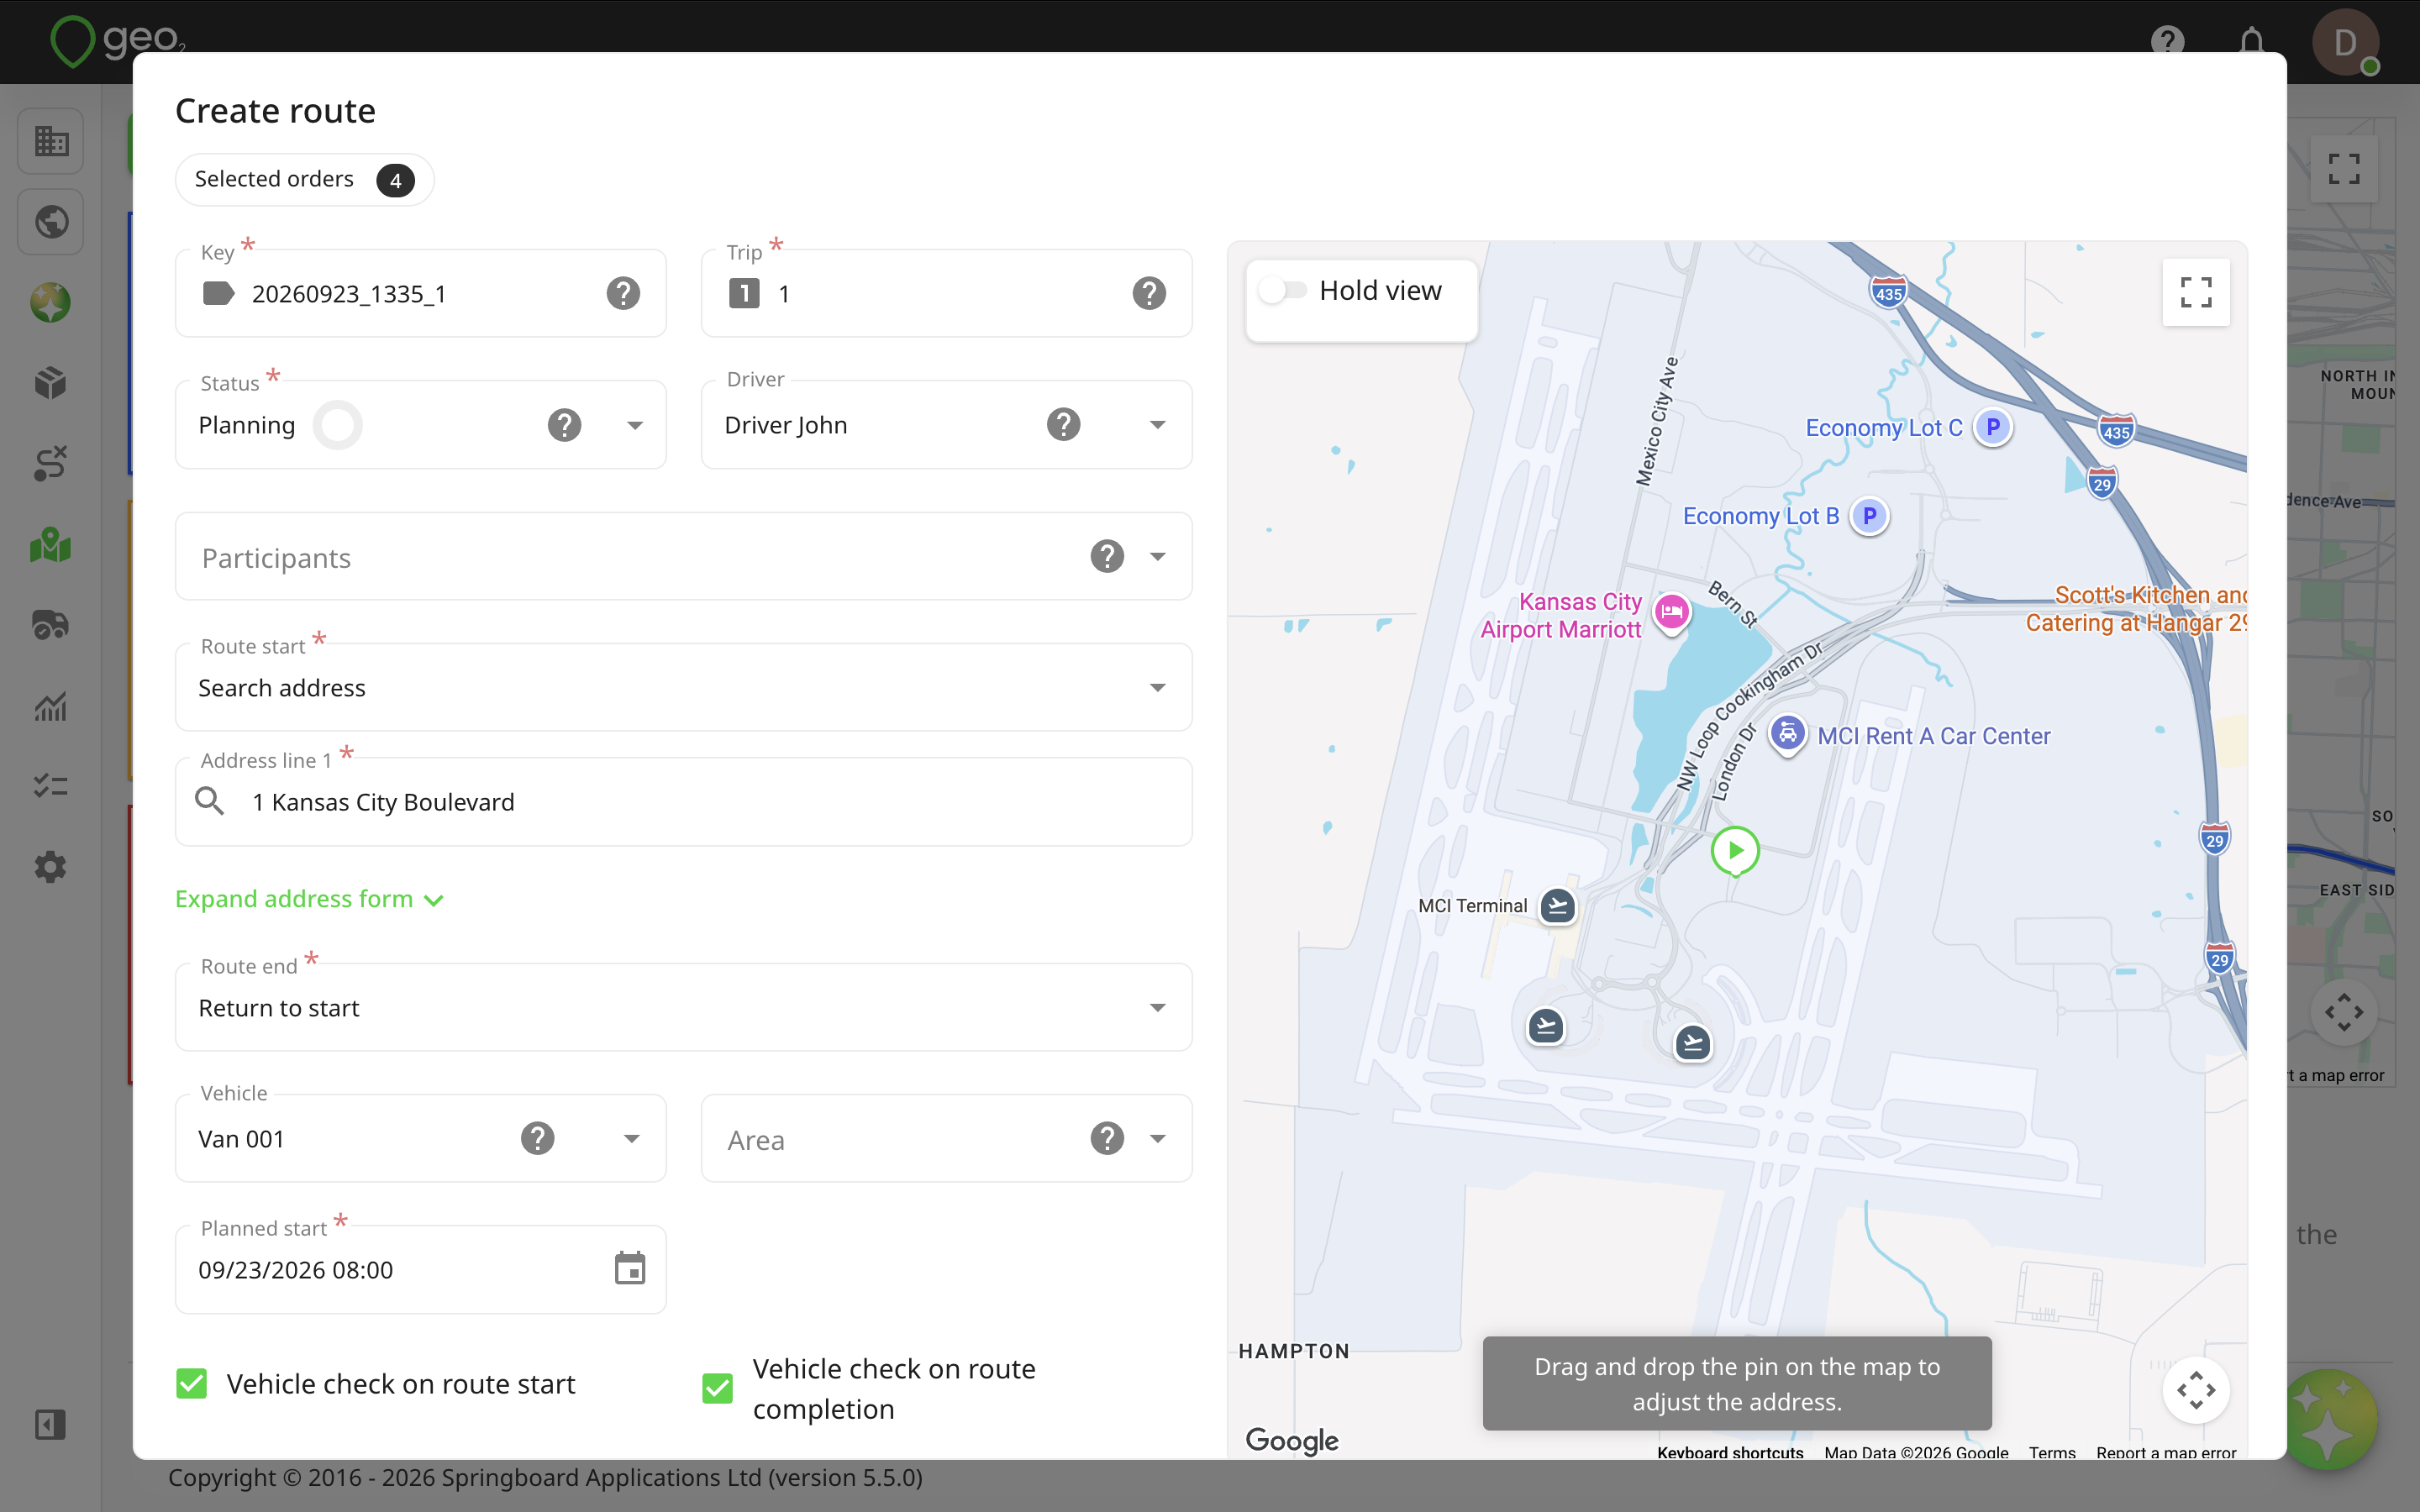The image size is (2420, 1512).
Task: Open the map Terms link
Action: [2051, 1452]
